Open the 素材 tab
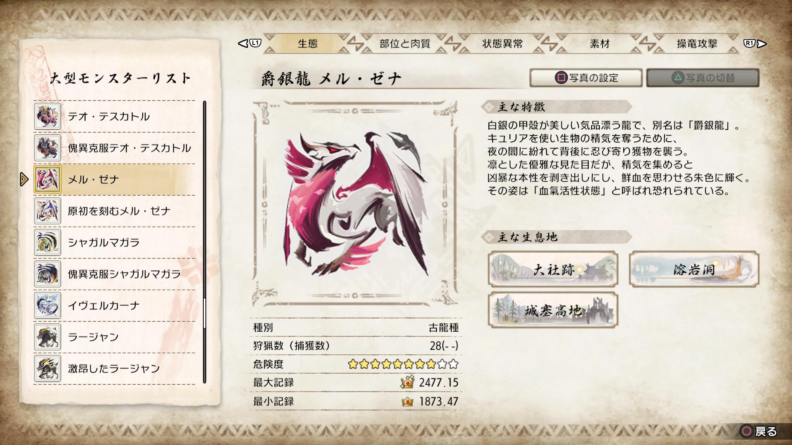The image size is (792, 445). pos(599,44)
